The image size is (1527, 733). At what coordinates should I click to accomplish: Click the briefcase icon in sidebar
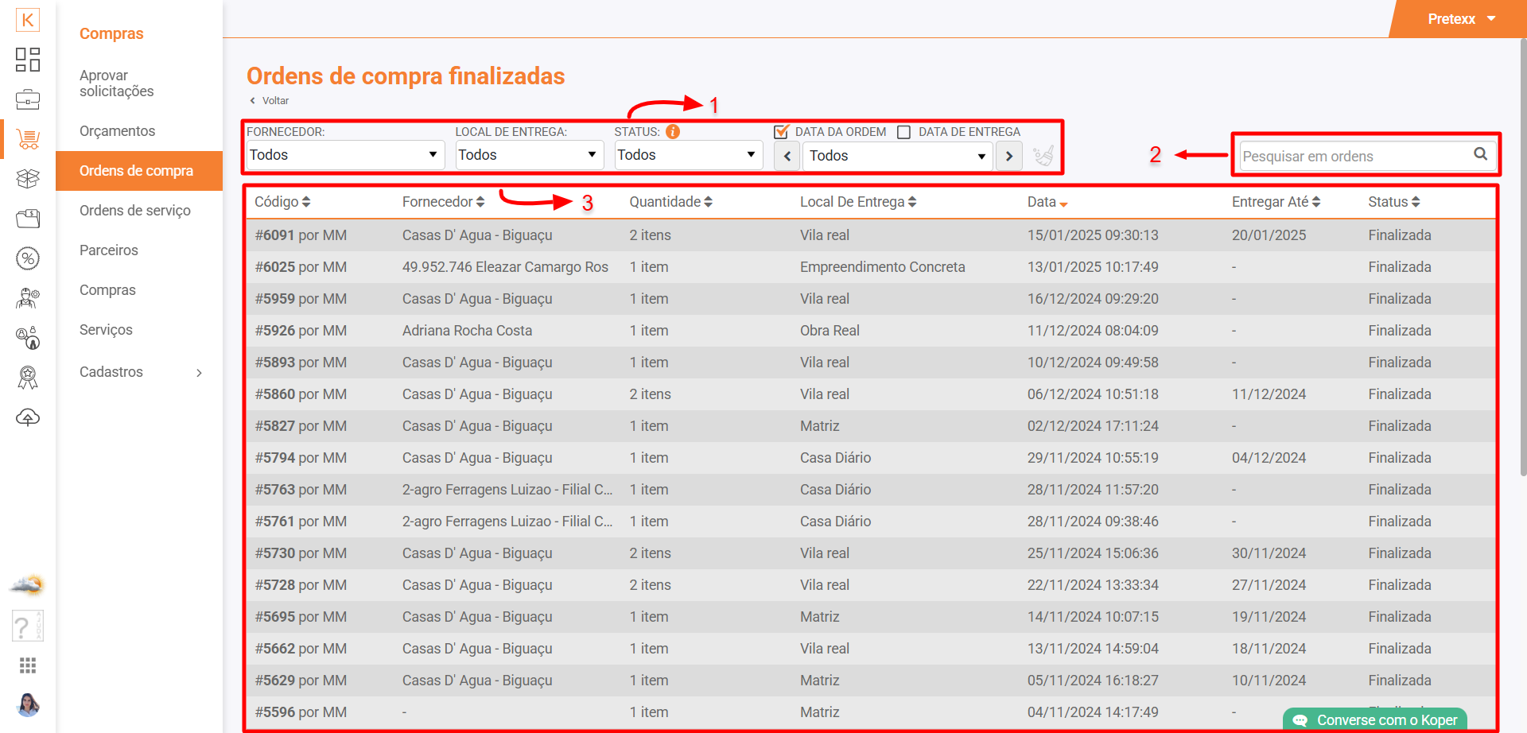pyautogui.click(x=28, y=99)
